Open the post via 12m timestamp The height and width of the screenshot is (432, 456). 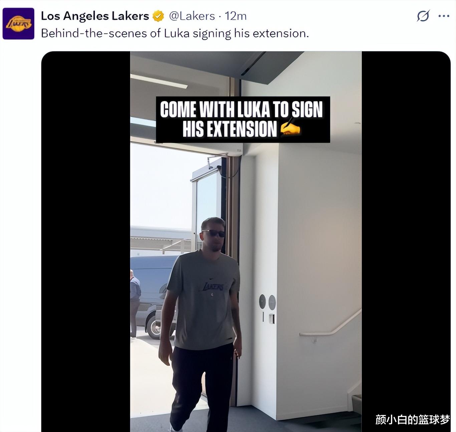[x=236, y=16]
